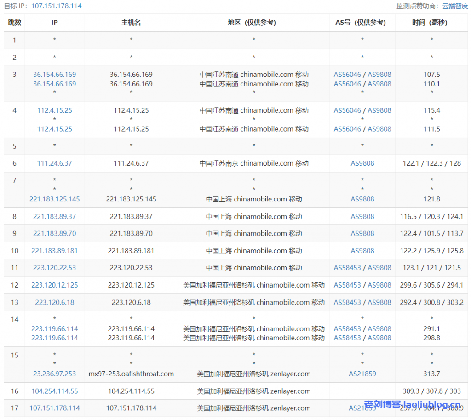471x420 pixels.
Task: Click AS9808 link in hop 10 row
Action: pos(362,251)
